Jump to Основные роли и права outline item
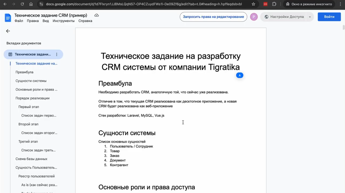345x193 pixels. (36, 89)
